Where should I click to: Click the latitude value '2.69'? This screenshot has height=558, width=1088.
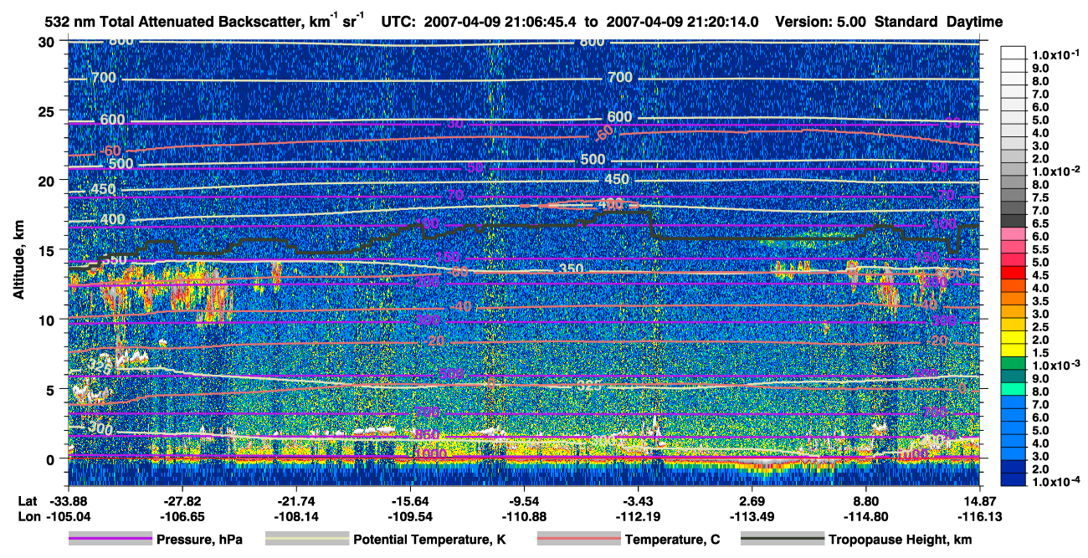pos(752,501)
